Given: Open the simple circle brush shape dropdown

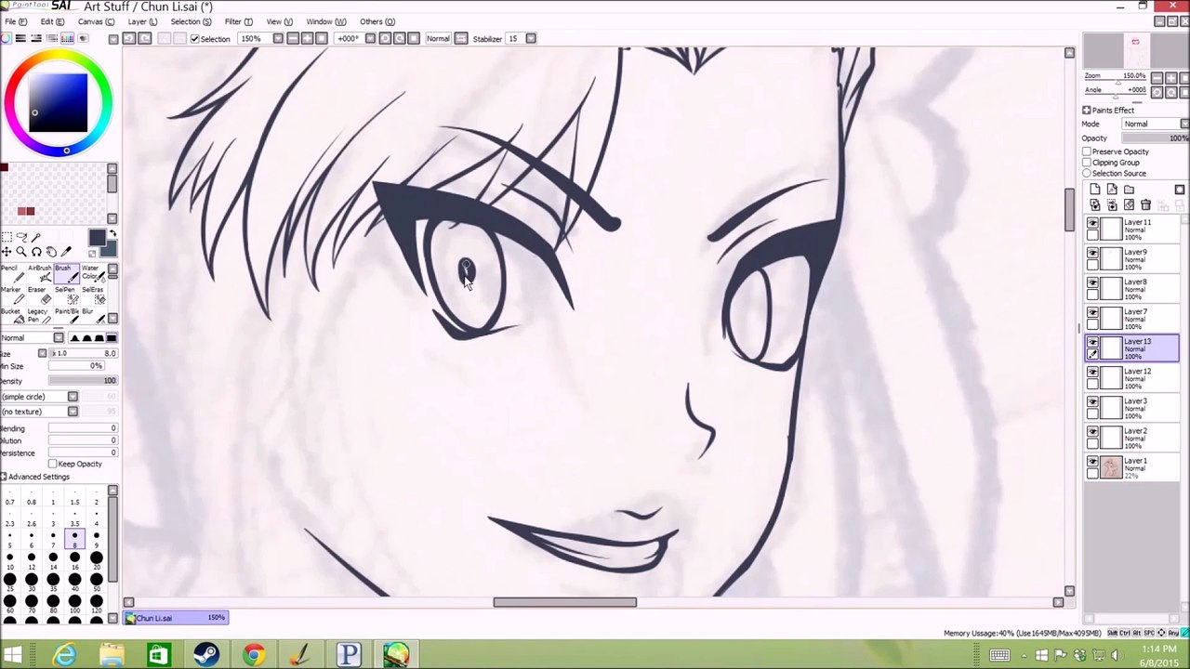Looking at the screenshot, I should pos(73,397).
